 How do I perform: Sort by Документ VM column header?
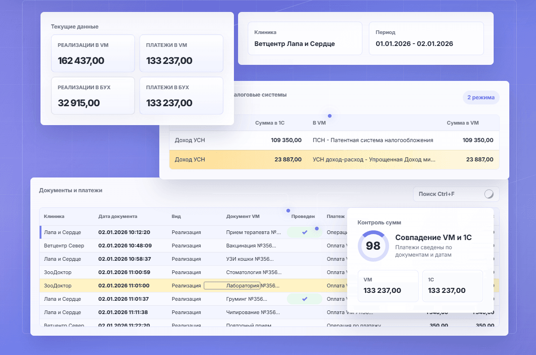click(x=243, y=217)
